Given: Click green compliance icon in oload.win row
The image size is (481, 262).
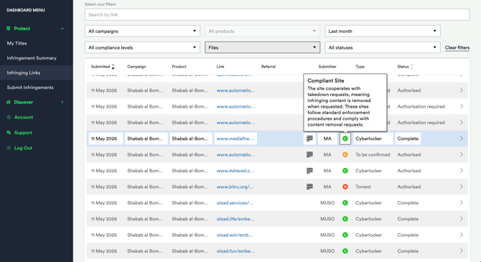Looking at the screenshot, I should (345, 235).
